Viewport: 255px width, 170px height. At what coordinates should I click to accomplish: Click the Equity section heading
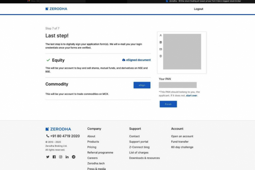58,60
